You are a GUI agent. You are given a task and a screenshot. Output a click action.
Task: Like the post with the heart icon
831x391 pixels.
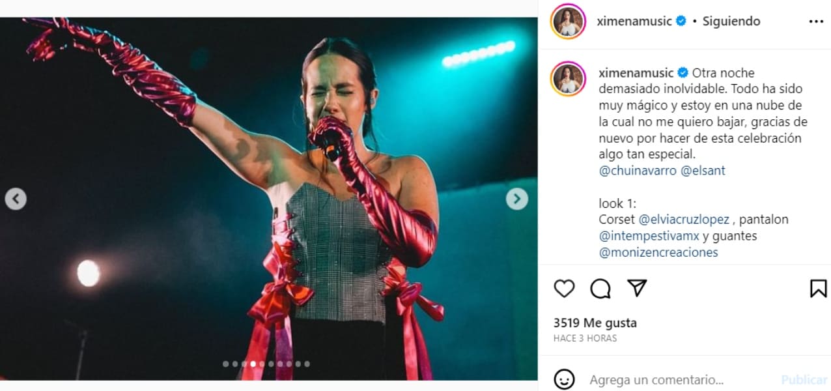tap(564, 288)
